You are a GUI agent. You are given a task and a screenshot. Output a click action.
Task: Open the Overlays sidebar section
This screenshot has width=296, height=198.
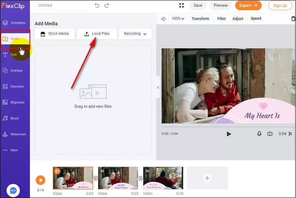coord(13,70)
